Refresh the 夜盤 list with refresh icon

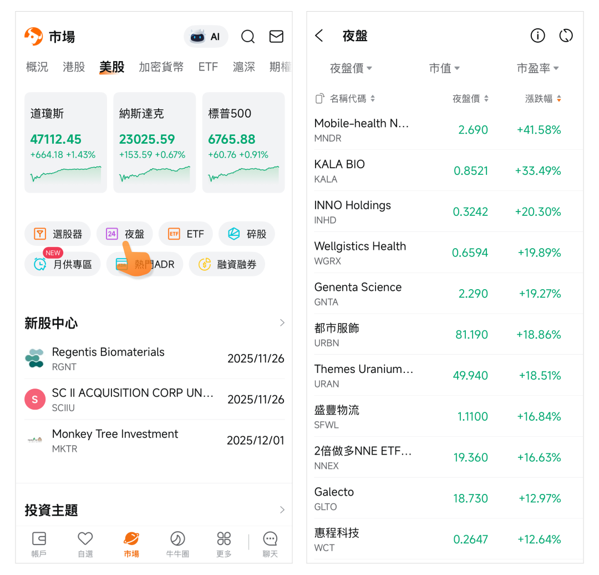[566, 36]
